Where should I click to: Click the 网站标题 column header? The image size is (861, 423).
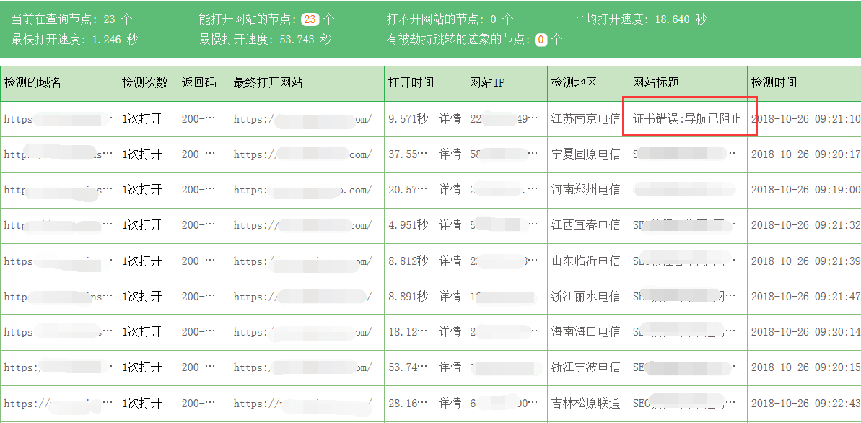(655, 83)
